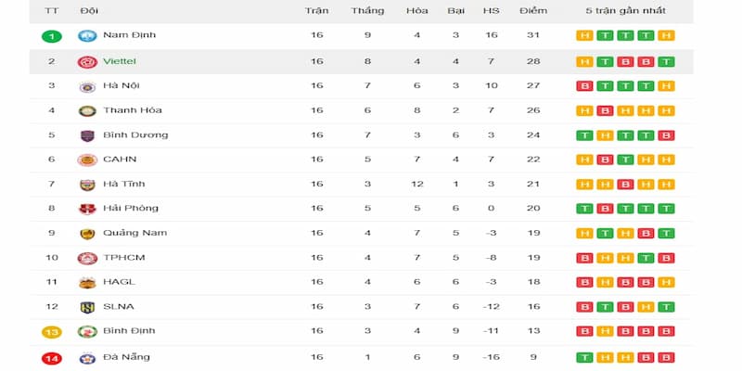Click the Hà Nội club crest
The height and width of the screenshot is (371, 742).
click(87, 86)
